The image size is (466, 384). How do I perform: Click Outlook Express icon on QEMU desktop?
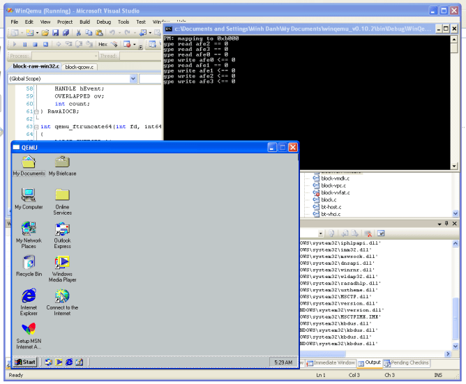point(62,236)
